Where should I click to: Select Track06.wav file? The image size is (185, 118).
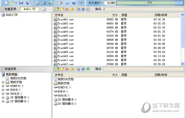(x=66, y=40)
